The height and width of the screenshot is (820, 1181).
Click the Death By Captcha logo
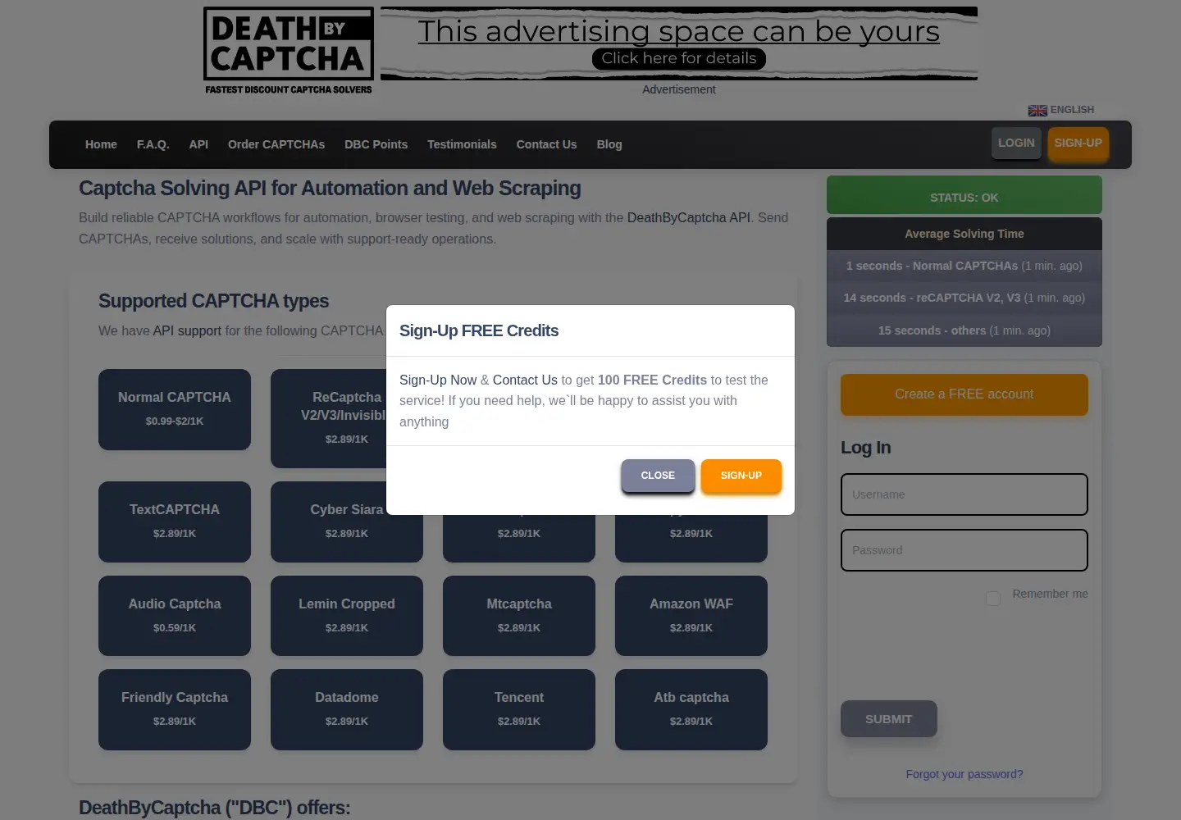pyautogui.click(x=289, y=51)
